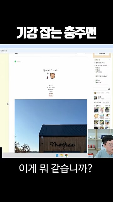The width and height of the screenshot is (113, 202).
Task: Collapse the category panel header arrow
Action: (x=109, y=60)
